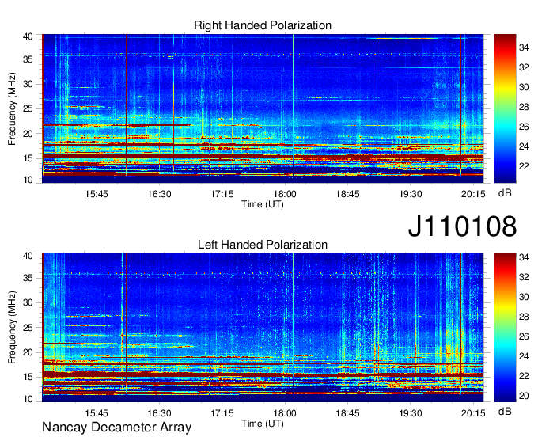Click the 40 MHz tick on Left Handed plot
538x437 pixels.
[28, 256]
